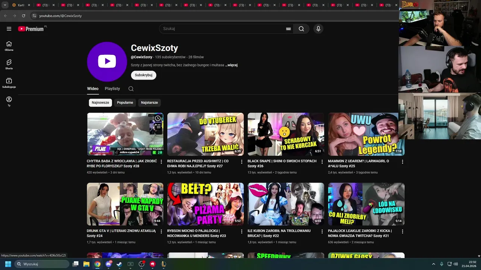
Task: Add Szoty #28 to the queue
Action: pos(158,126)
